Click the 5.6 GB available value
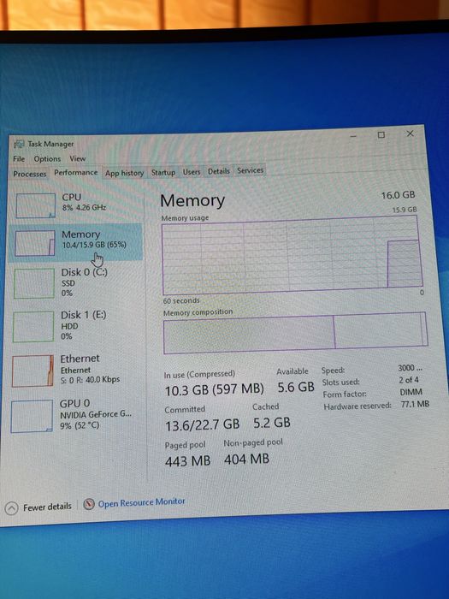 point(296,388)
